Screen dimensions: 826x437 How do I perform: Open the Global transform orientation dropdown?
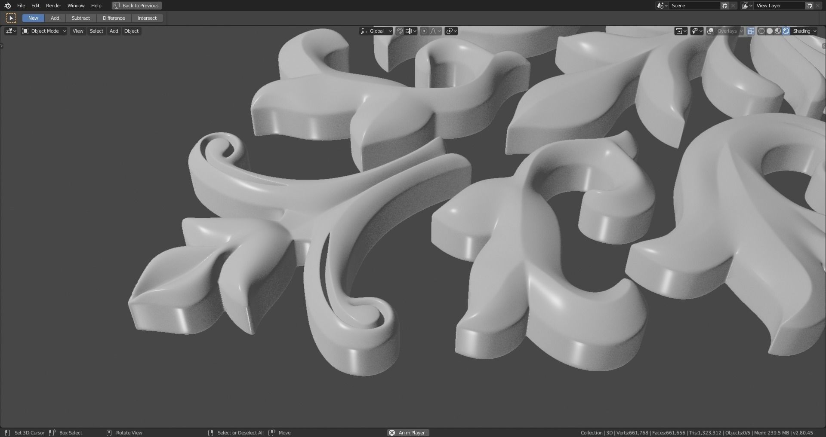376,31
